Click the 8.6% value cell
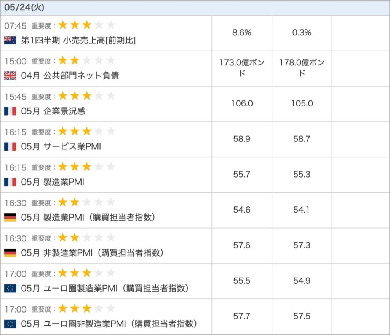 (x=242, y=33)
